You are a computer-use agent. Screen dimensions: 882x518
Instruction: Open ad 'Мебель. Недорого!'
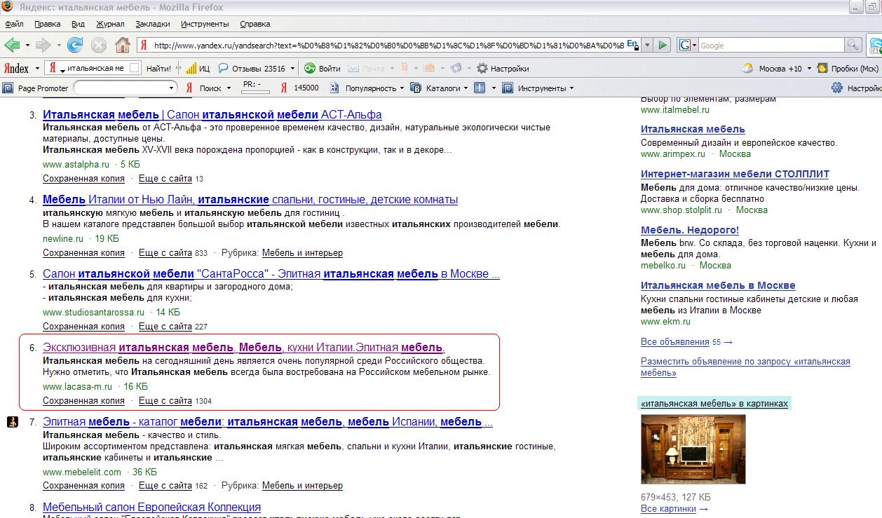pos(690,229)
